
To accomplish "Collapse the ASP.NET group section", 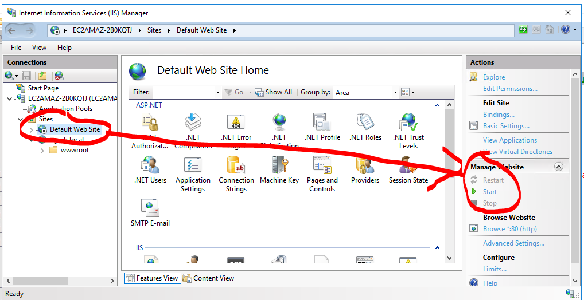I will point(437,105).
